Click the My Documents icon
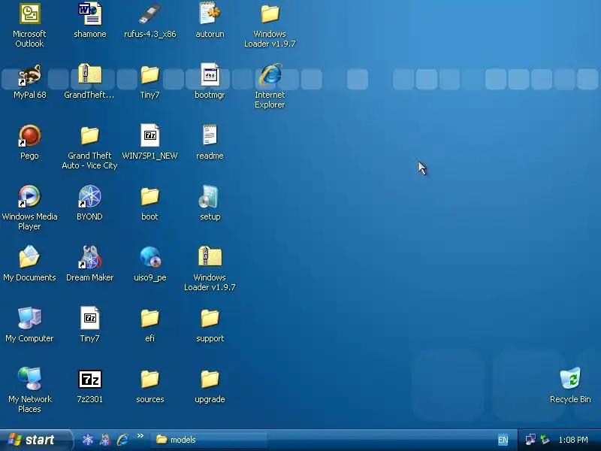 (x=29, y=257)
